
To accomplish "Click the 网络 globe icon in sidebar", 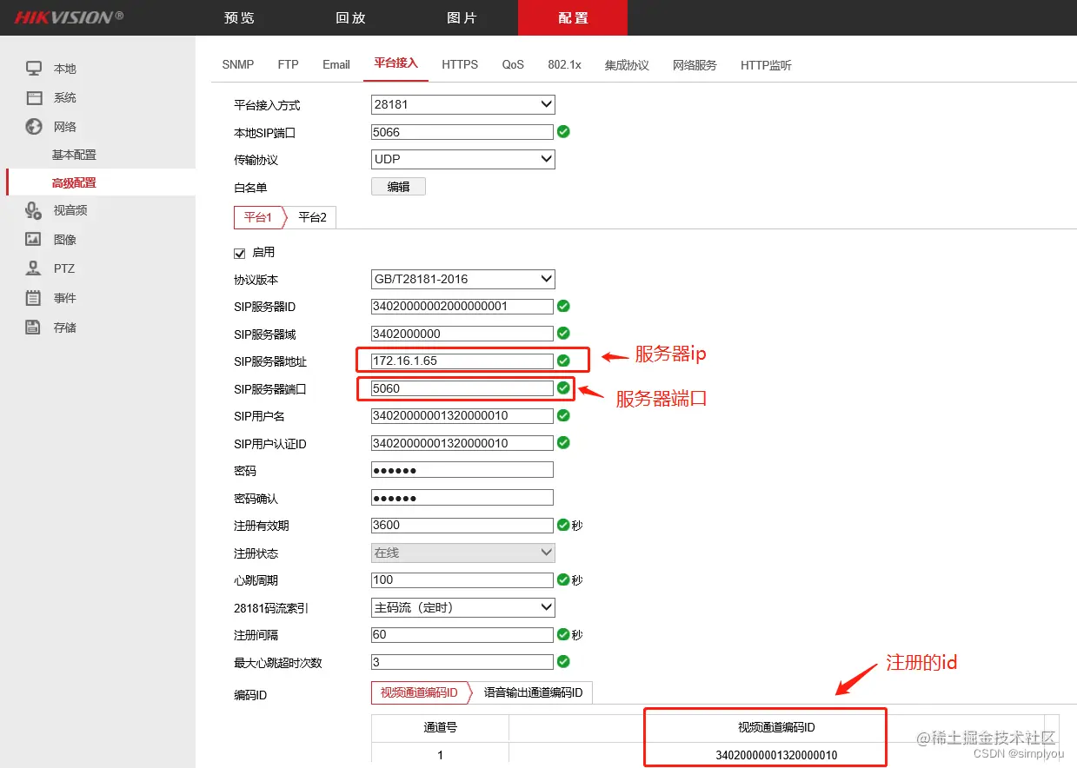I will click(34, 127).
